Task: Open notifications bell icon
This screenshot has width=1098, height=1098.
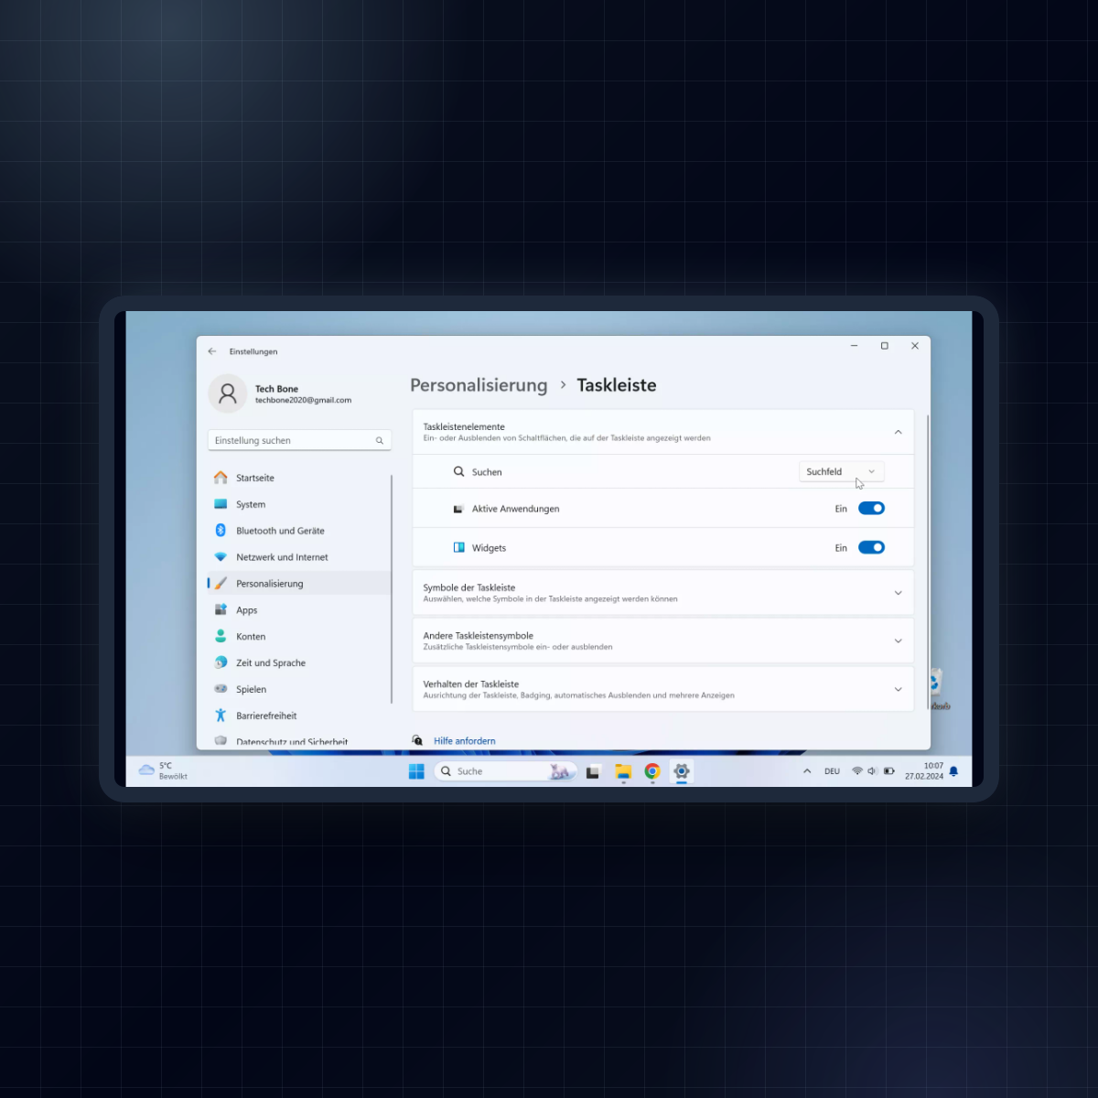Action: (953, 771)
